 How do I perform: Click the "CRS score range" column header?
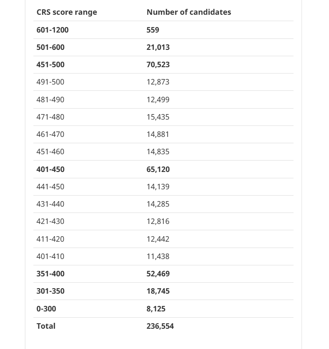click(67, 12)
